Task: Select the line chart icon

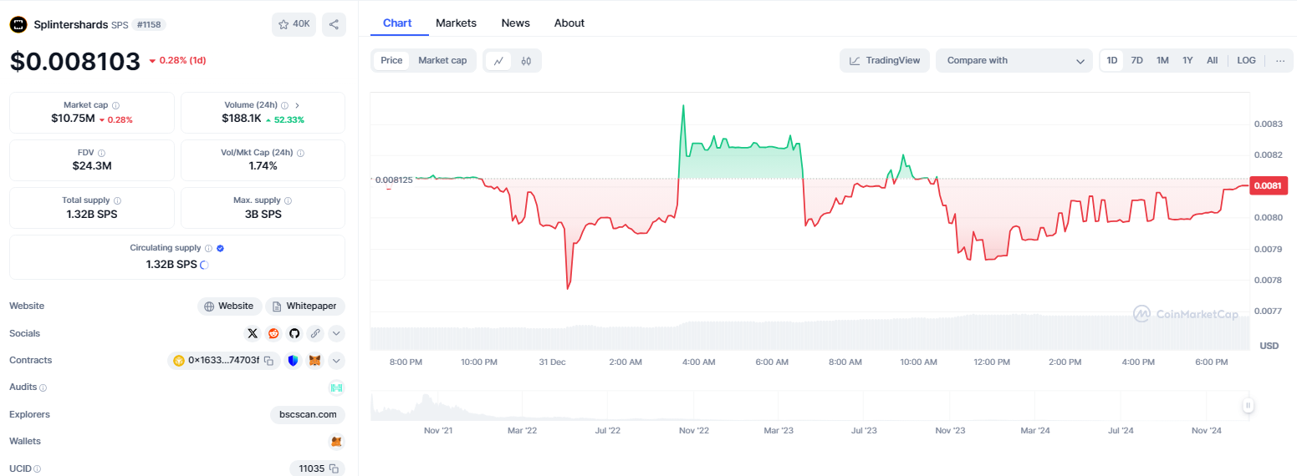Action: pyautogui.click(x=498, y=60)
